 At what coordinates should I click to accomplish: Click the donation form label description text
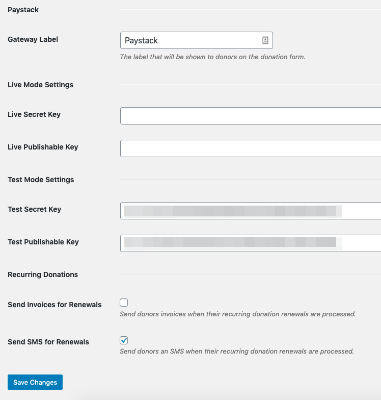pyautogui.click(x=212, y=57)
